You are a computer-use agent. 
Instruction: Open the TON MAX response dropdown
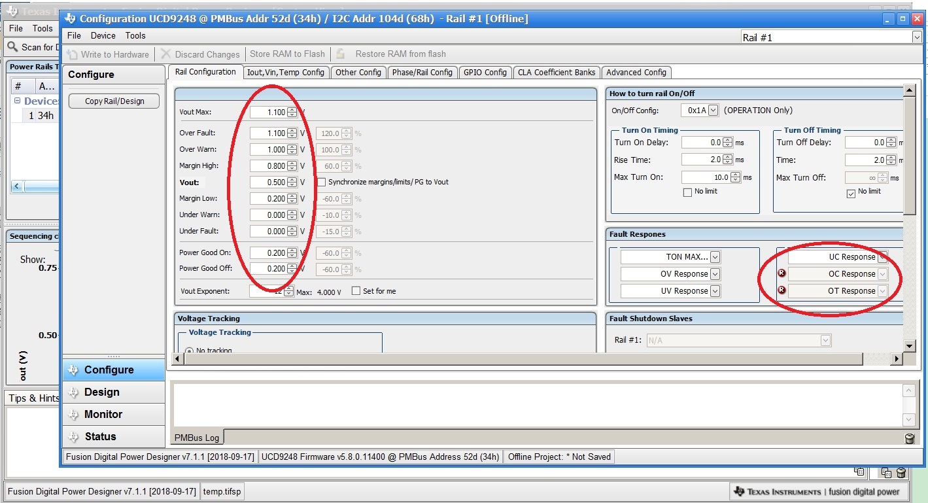(715, 257)
